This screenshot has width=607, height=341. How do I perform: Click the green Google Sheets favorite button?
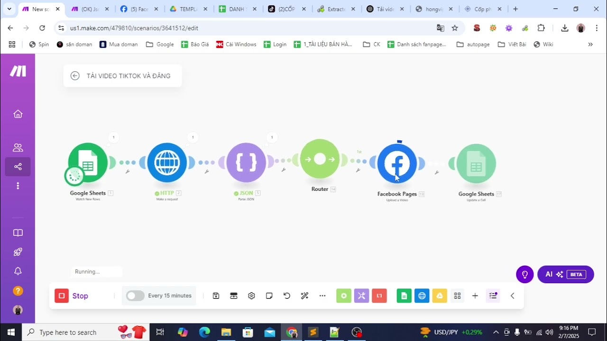coord(404,296)
